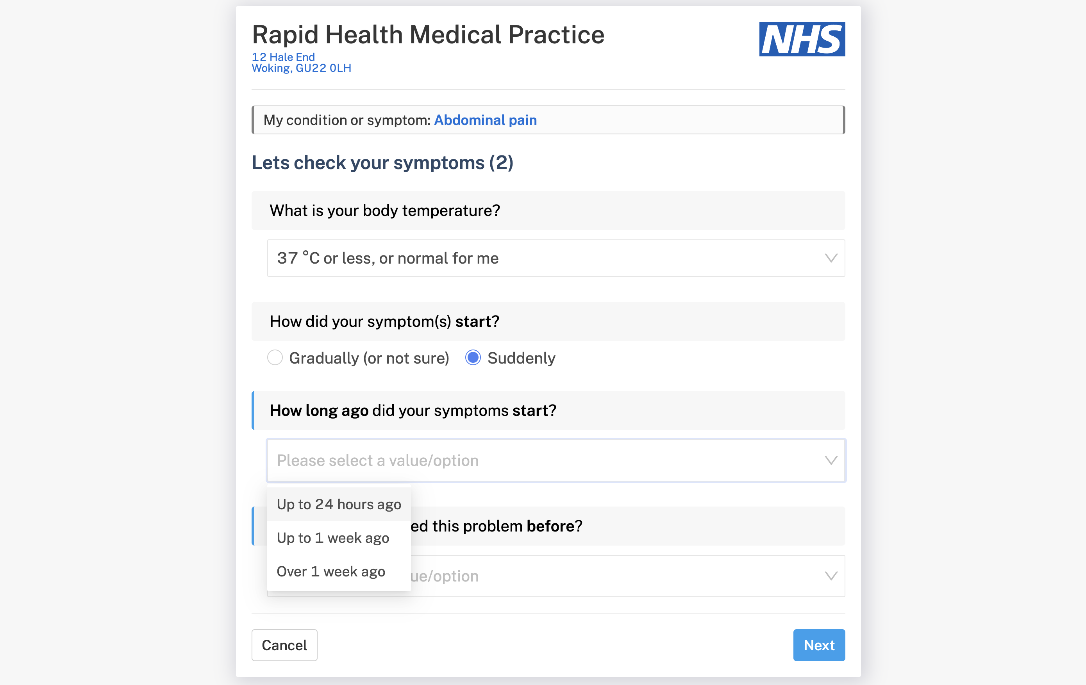Click the 'Please select a value/option' field
Viewport: 1086px width, 685px height.
tap(377, 460)
